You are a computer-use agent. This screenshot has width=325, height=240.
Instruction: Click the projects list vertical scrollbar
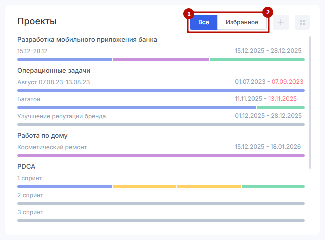311,100
